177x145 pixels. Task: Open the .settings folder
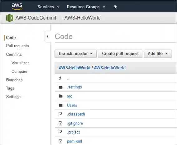74,87
